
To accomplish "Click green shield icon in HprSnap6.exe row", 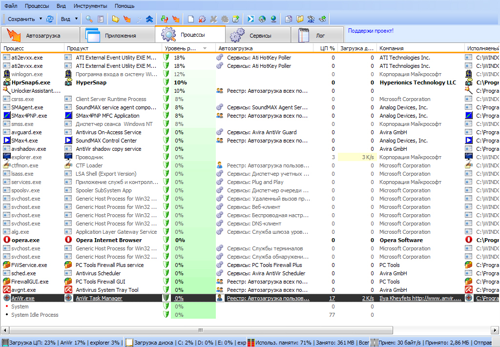I will click(166, 82).
